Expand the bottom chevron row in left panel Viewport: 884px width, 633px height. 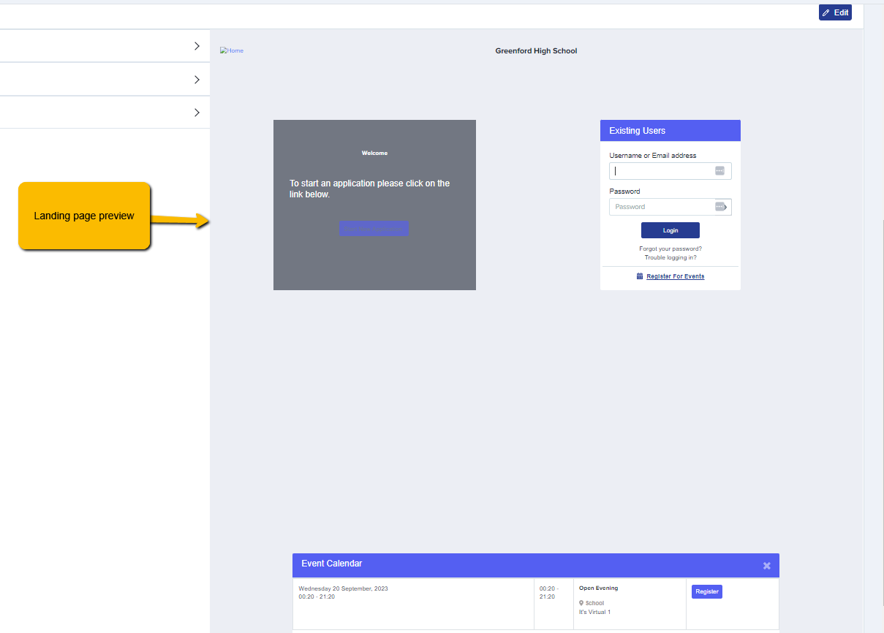point(105,113)
